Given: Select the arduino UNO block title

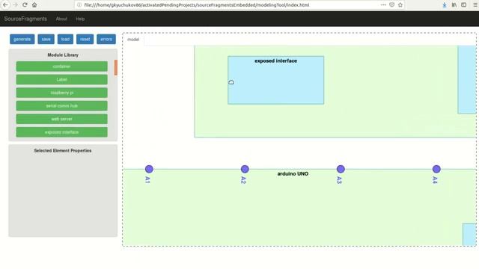Looking at the screenshot, I should click(293, 174).
